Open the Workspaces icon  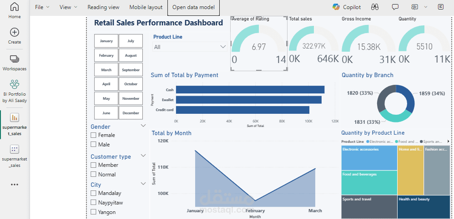[15, 59]
